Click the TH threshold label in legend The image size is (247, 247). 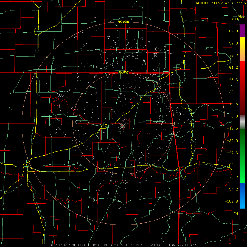click(236, 214)
